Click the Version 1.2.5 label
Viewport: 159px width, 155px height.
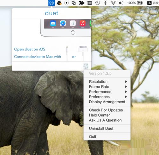(100, 73)
